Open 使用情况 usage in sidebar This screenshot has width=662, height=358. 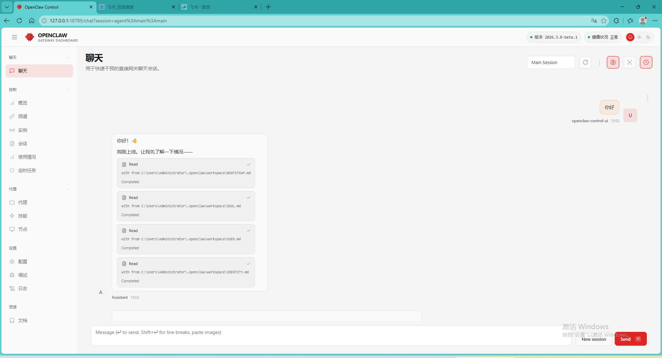pos(39,157)
